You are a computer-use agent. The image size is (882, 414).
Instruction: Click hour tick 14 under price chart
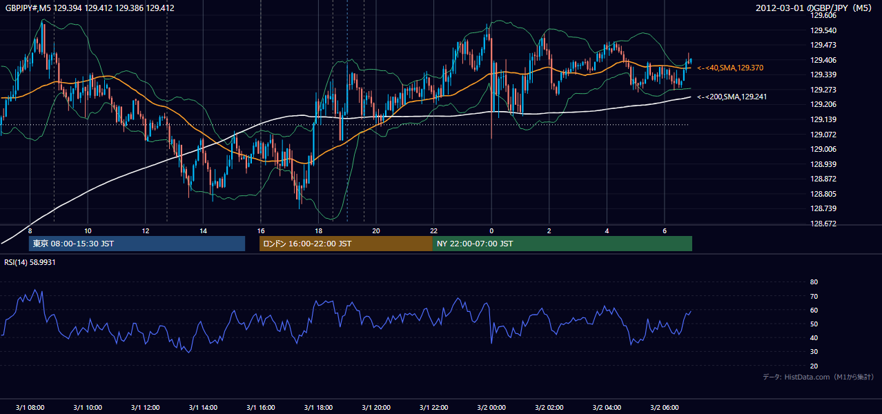tap(203, 230)
